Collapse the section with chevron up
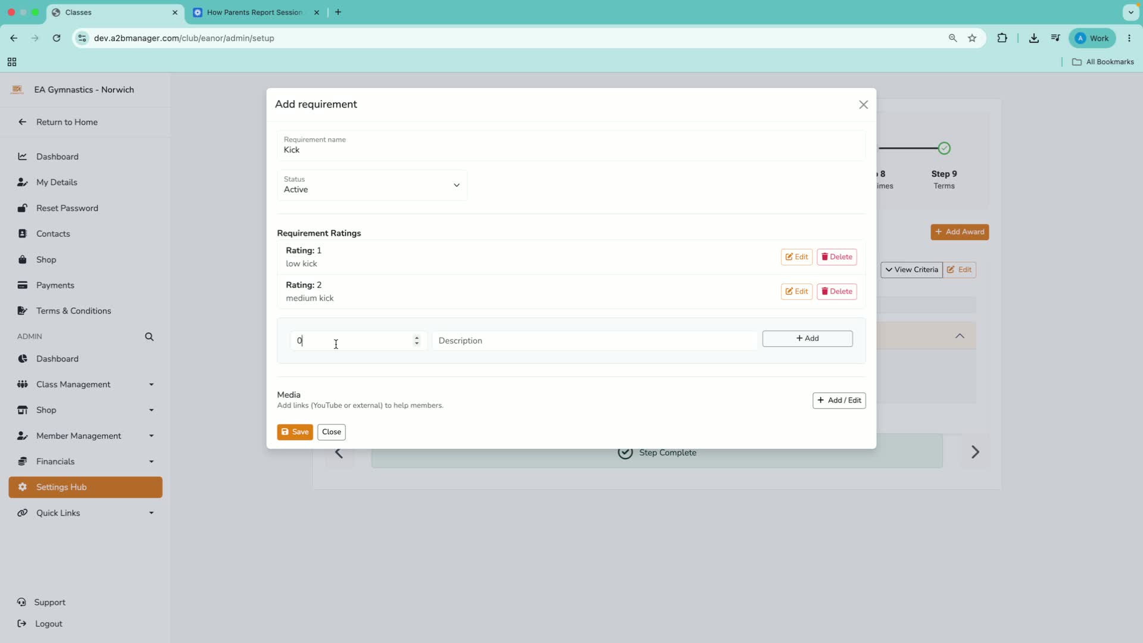1143x643 pixels. 960,336
